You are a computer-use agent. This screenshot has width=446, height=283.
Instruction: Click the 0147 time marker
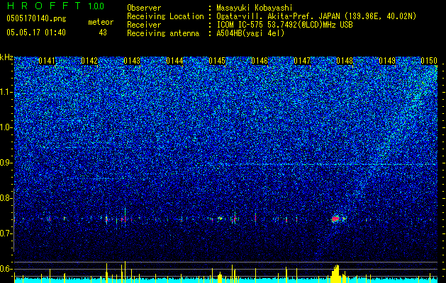point(302,61)
